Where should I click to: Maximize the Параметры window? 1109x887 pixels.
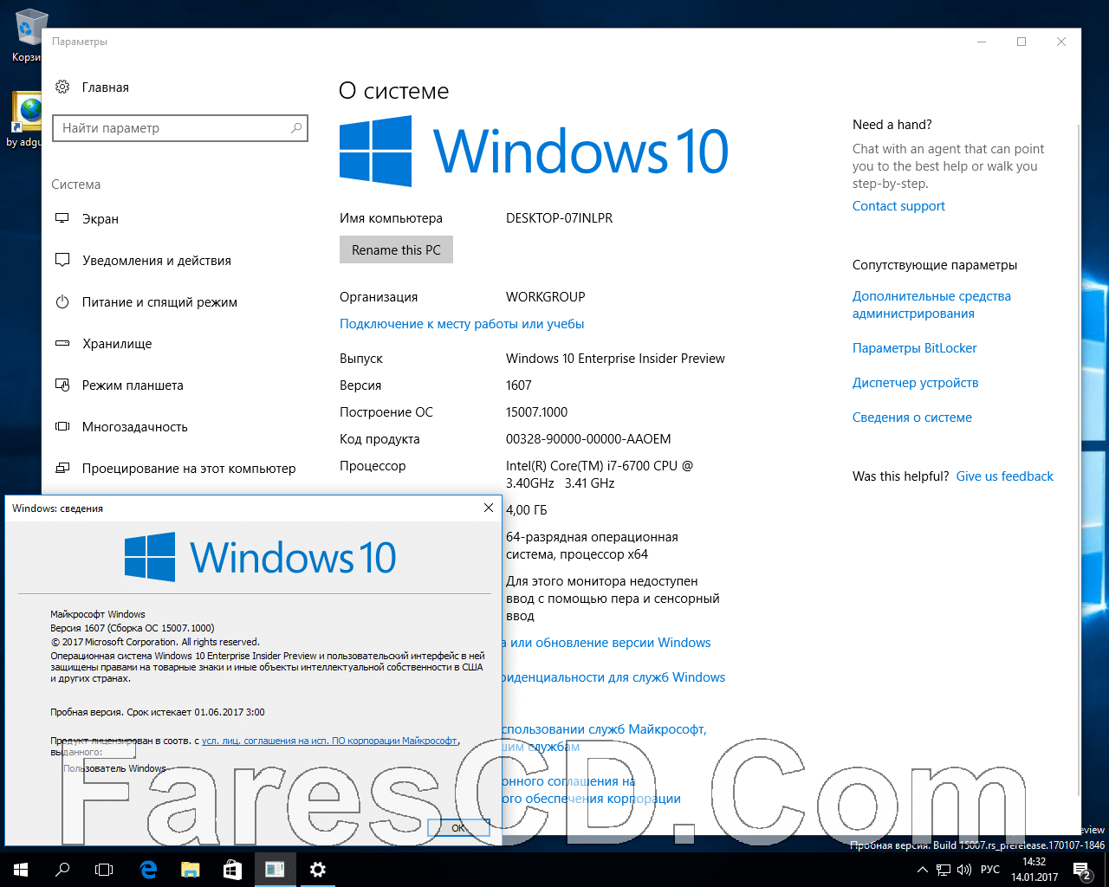1021,42
